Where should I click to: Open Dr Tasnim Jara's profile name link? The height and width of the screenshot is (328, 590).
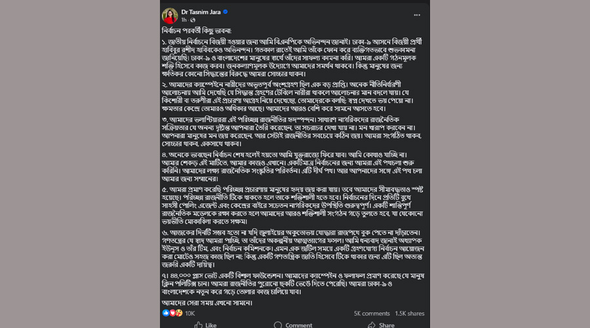tap(201, 12)
